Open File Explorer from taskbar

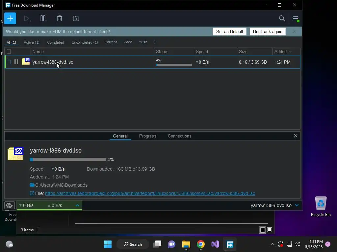pyautogui.click(x=186, y=244)
